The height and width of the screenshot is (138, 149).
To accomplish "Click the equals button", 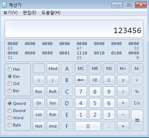I will pyautogui.click(x=137, y=120).
